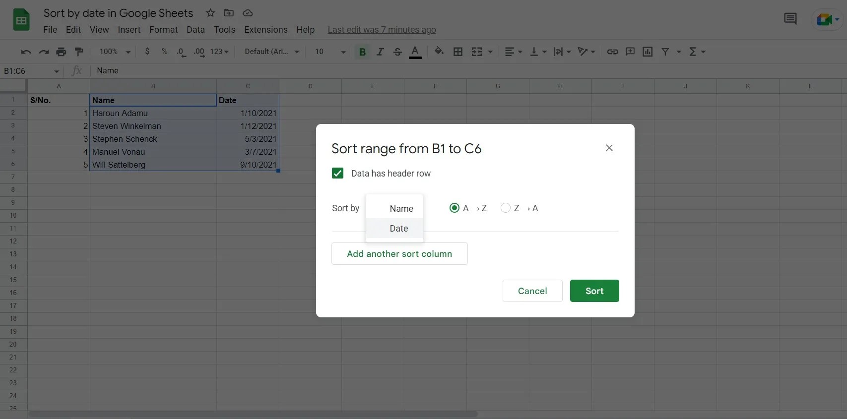This screenshot has width=847, height=419.
Task: Toggle Bold formatting
Action: pos(362,52)
